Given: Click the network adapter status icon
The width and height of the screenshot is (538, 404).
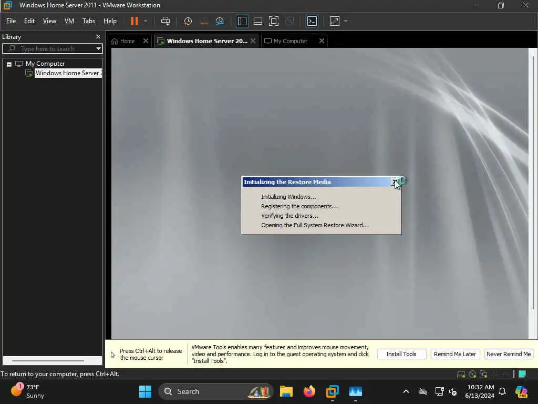Looking at the screenshot, I should [x=483, y=375].
